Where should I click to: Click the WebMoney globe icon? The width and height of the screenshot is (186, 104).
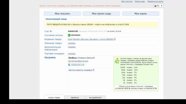pyautogui.click(x=69, y=65)
